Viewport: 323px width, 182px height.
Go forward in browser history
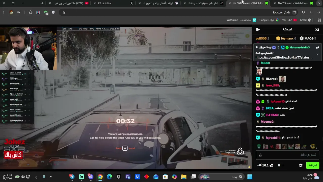[x=311, y=12]
